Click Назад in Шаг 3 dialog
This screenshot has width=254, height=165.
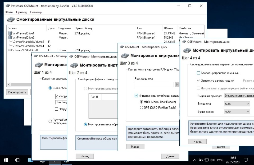pos(135,147)
